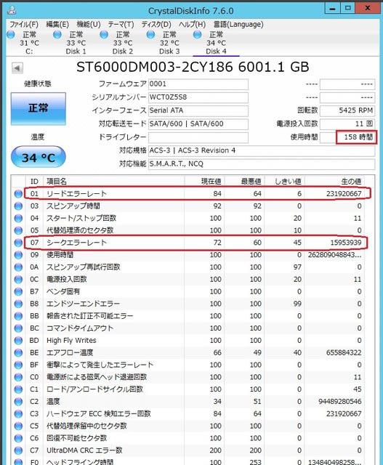Select the C: drive status orb
Viewport: 383px width, 465px height.
11,35
